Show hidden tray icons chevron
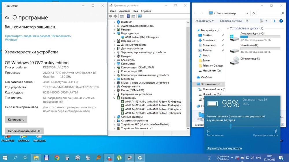This screenshot has height=162, width=289. pyautogui.click(x=232, y=158)
